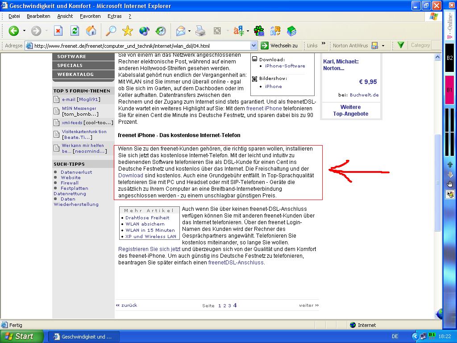
Task: Click the Norton AntiVirus status icon
Action: click(x=375, y=46)
